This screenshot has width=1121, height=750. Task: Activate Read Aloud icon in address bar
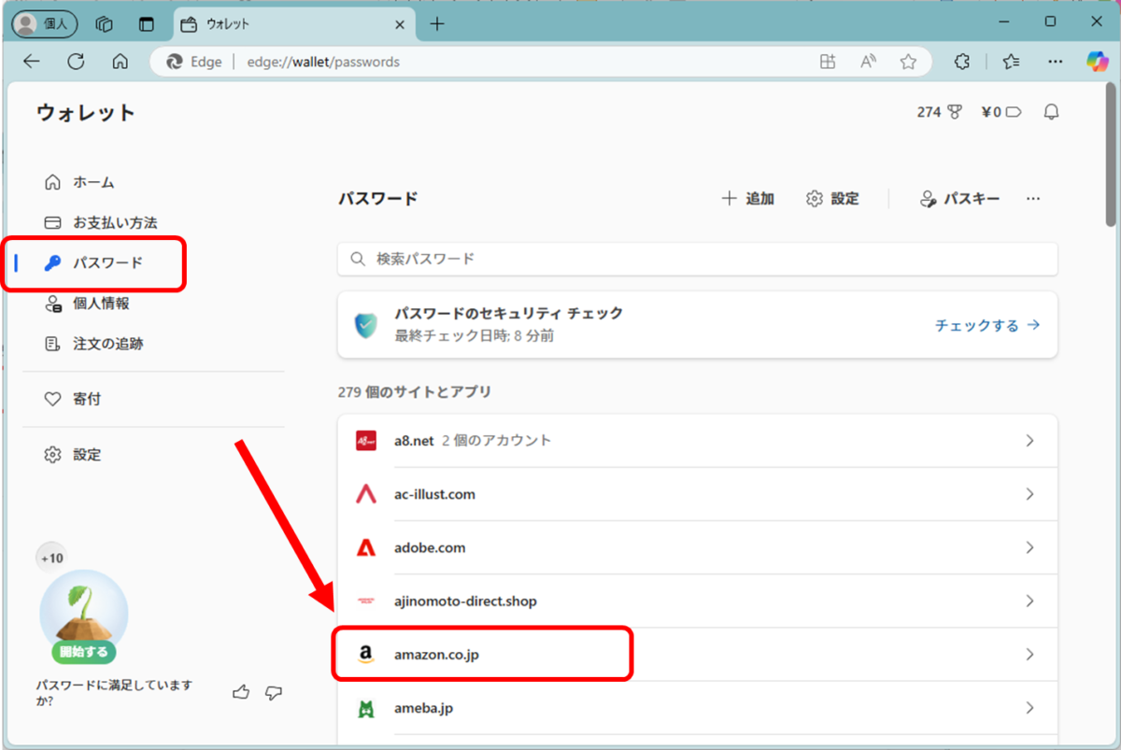tap(869, 62)
